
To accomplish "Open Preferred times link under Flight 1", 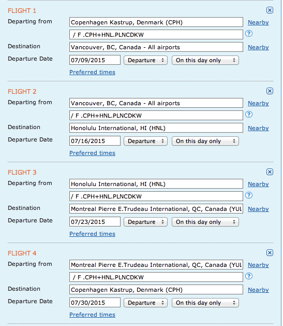I will pyautogui.click(x=92, y=72).
